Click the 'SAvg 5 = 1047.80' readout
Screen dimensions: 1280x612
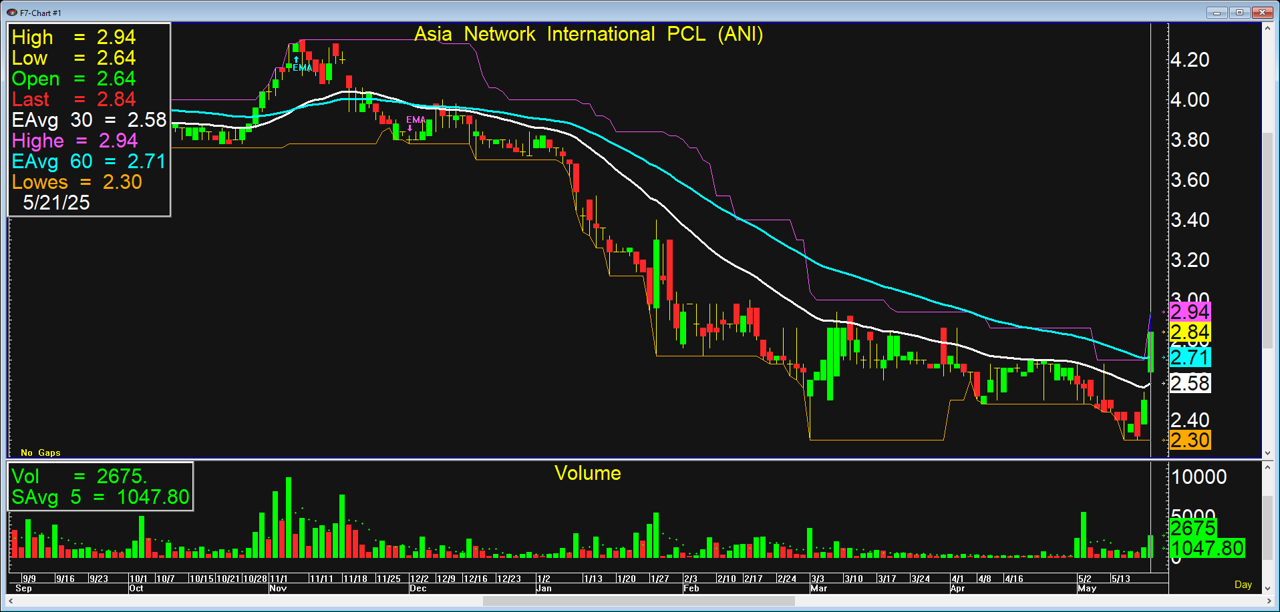[100, 497]
